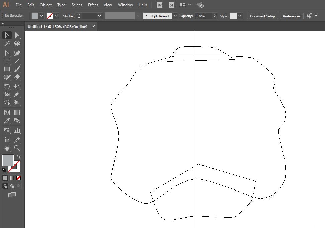Pick the Slice tool
The height and width of the screenshot is (228, 325).
click(x=17, y=140)
